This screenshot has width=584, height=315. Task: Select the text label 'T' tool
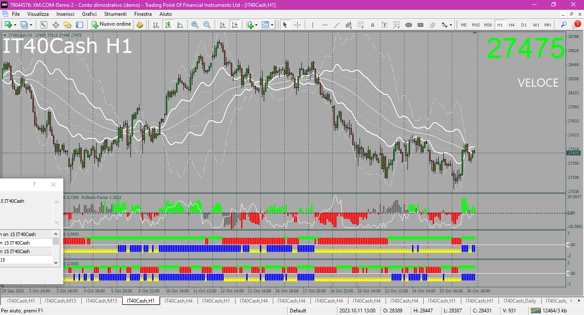[384, 25]
